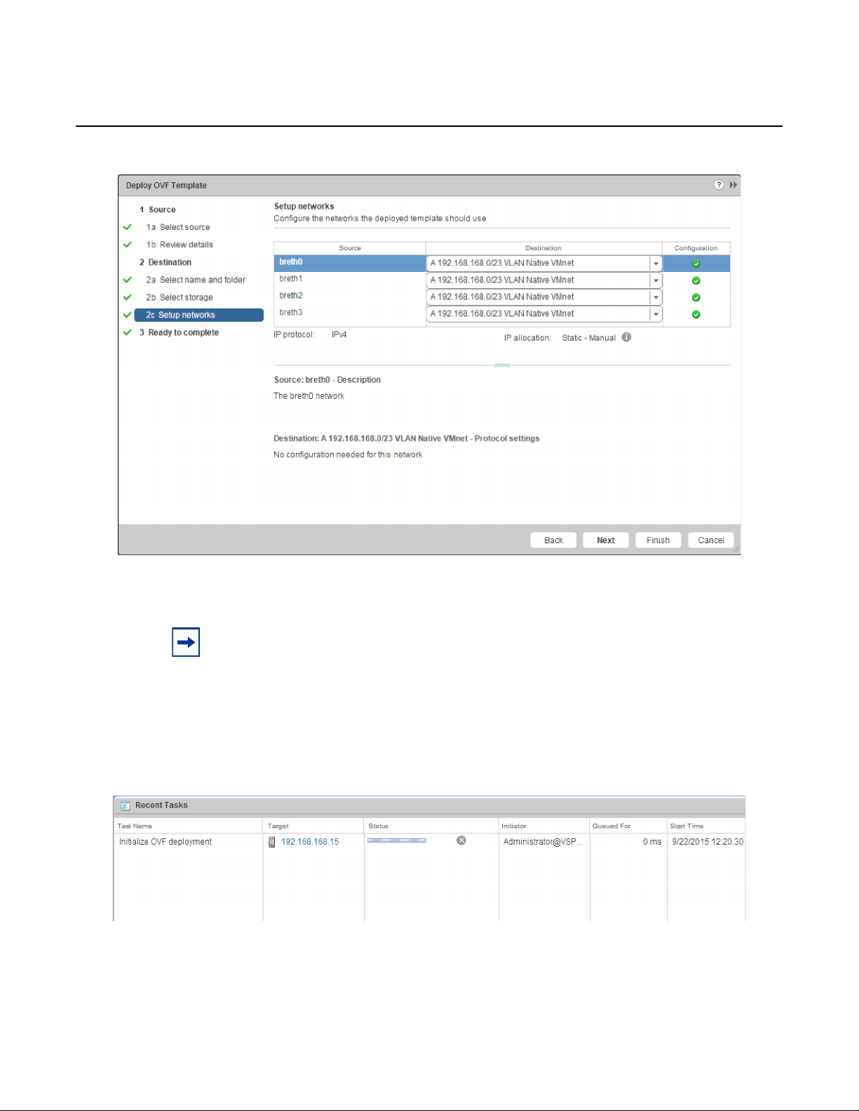This screenshot has width=859, height=1111.
Task: Open the help question-mark icon in Deploy OVF Template
Action: pyautogui.click(x=719, y=185)
